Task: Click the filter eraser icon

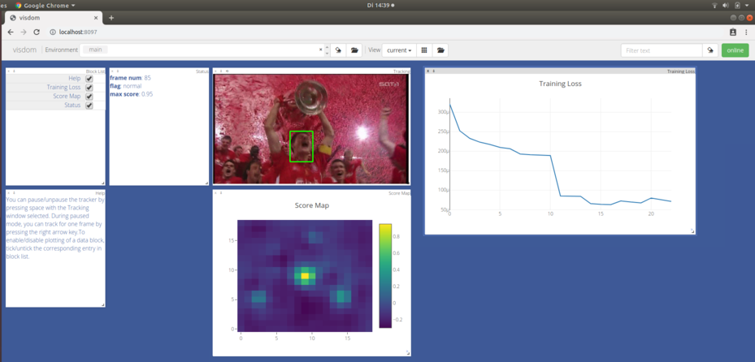Action: pos(710,50)
